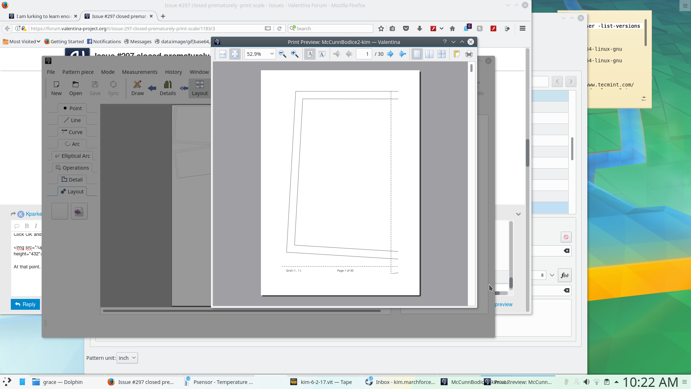Bookmark this page with star icon
The width and height of the screenshot is (691, 389).
[x=381, y=28]
